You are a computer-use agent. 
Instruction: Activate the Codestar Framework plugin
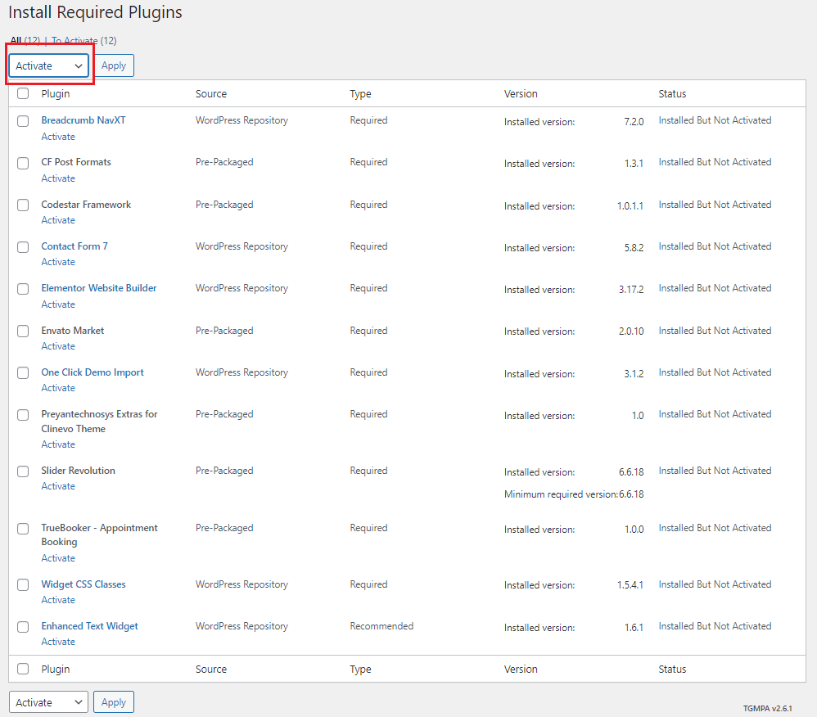click(58, 220)
